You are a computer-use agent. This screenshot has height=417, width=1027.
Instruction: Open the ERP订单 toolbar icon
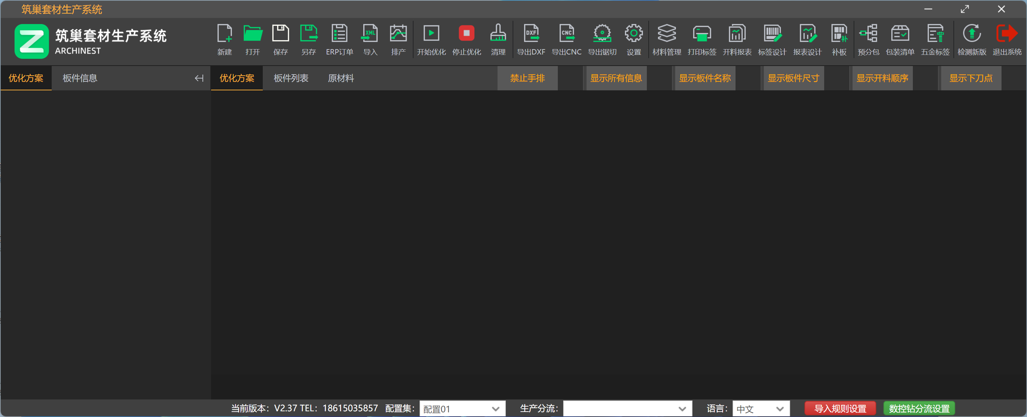coord(339,34)
